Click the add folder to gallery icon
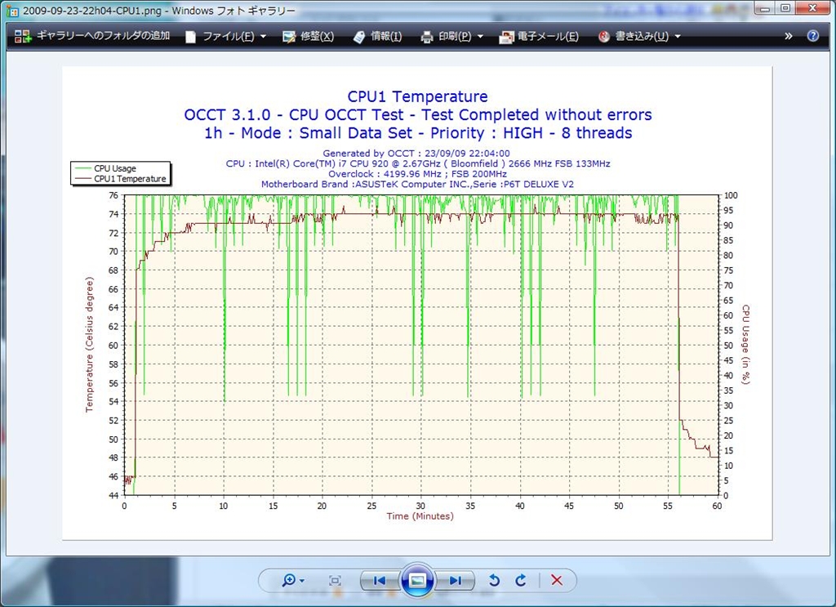 22,36
